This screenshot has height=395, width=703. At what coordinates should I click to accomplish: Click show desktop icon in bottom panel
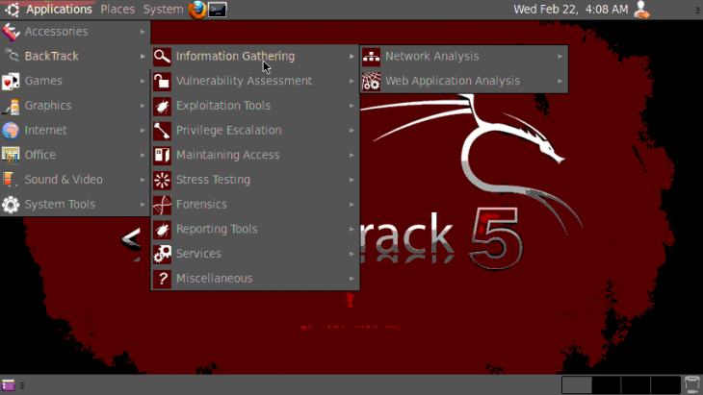(9, 385)
